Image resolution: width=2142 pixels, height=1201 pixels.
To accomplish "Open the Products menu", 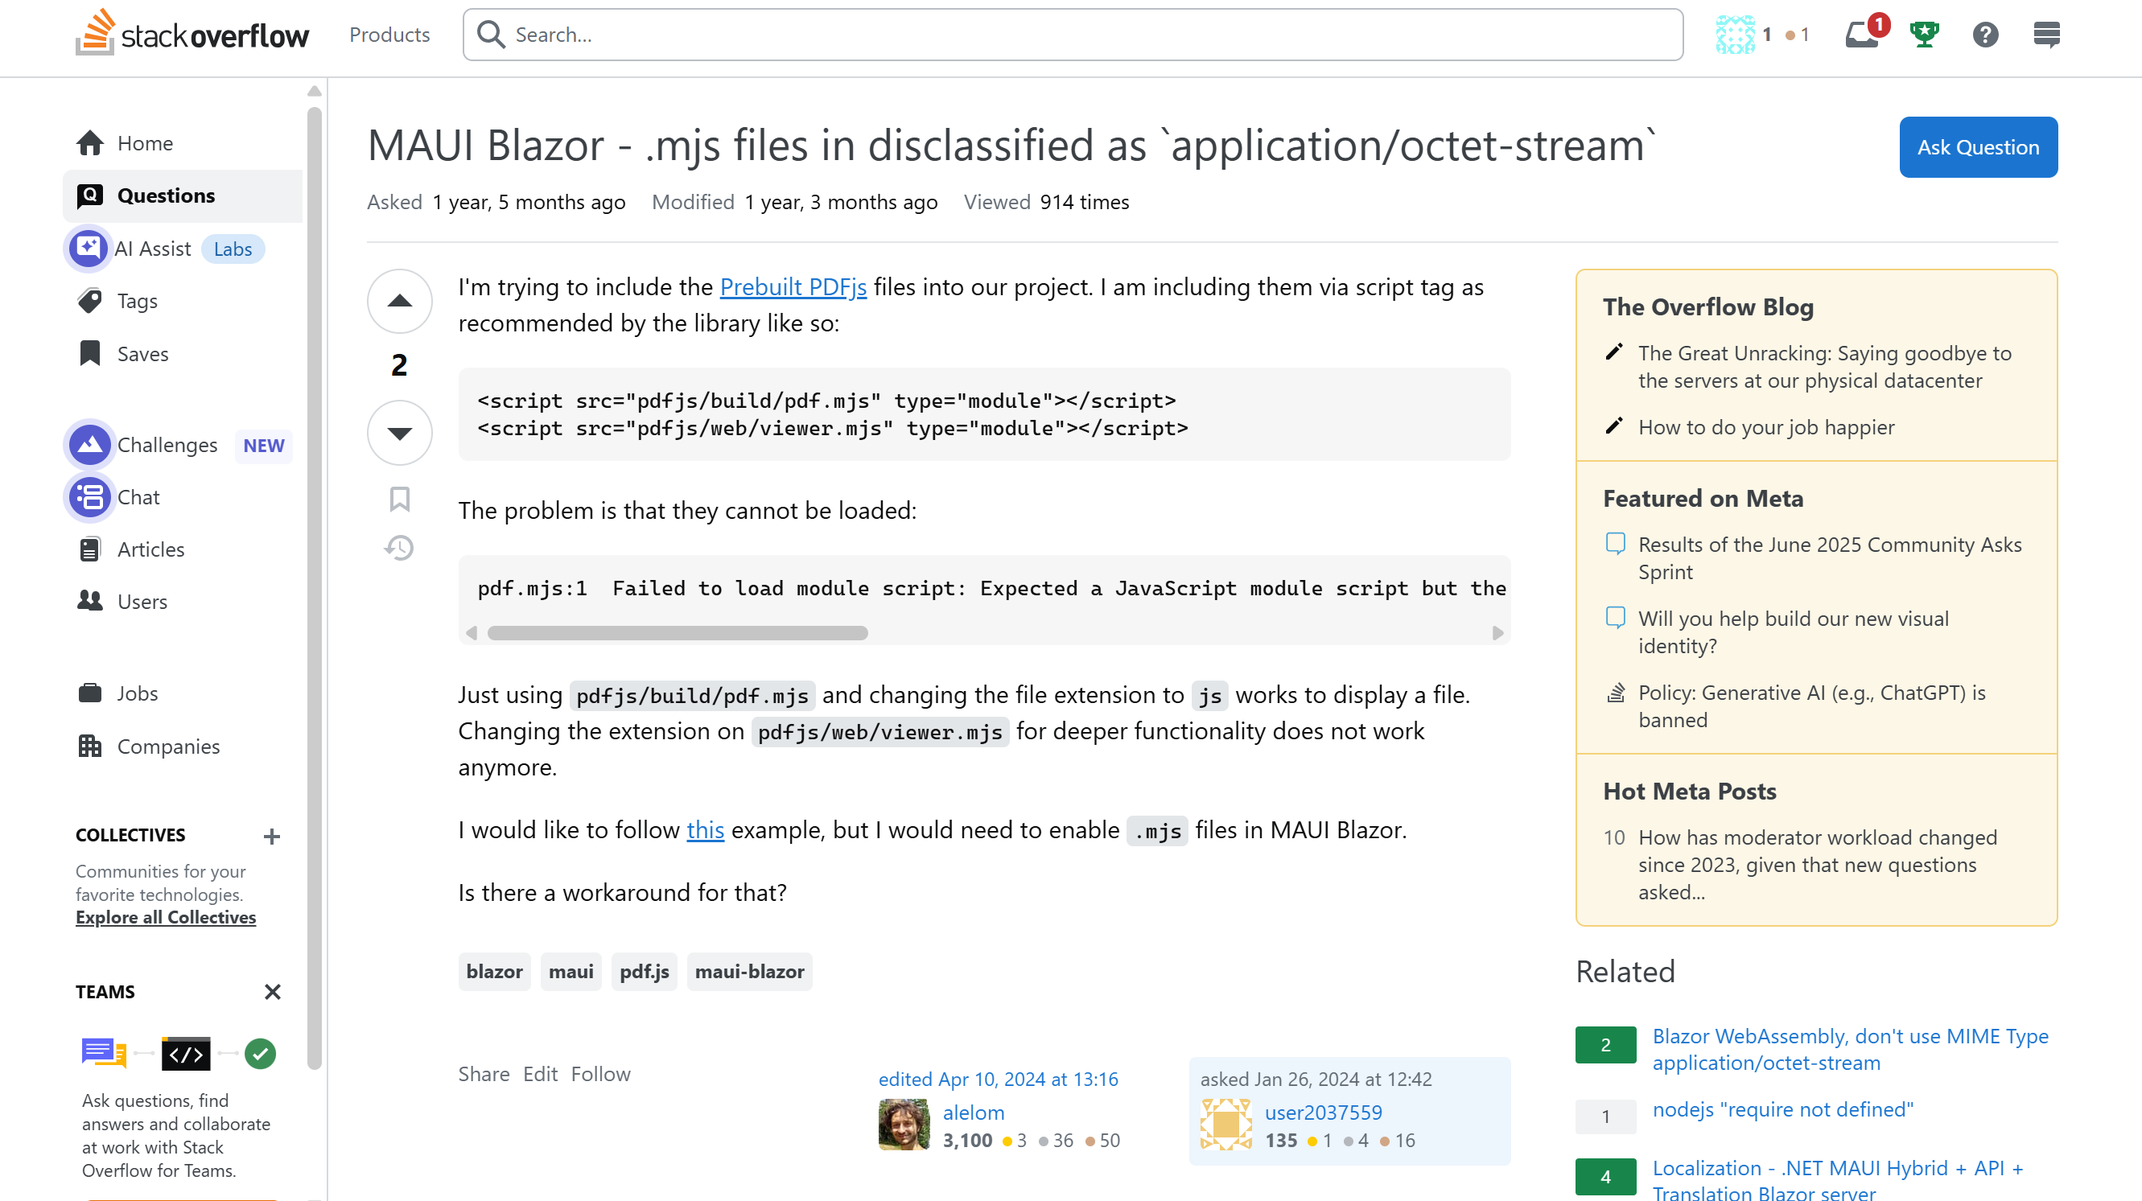I will pos(389,35).
